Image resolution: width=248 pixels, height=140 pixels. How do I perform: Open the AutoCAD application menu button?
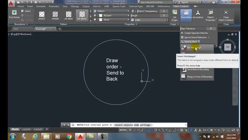coord(11,3)
